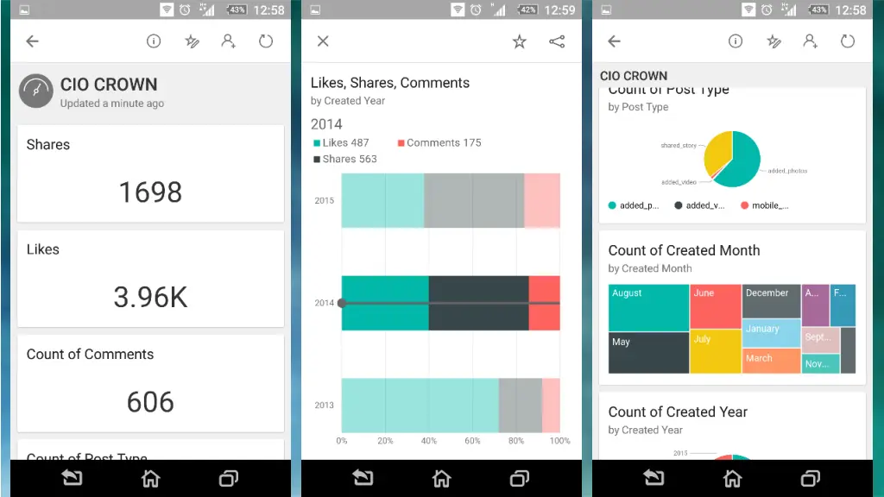
Task: Tap back arrow in right phone screen
Action: click(x=615, y=41)
